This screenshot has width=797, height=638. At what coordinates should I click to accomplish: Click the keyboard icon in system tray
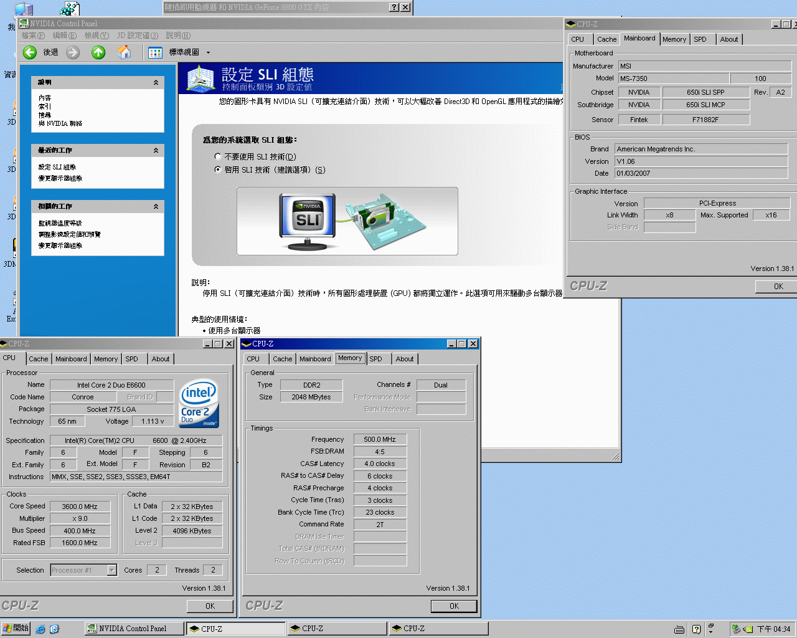coord(679,629)
